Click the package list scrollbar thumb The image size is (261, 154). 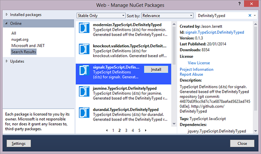pos(174,46)
